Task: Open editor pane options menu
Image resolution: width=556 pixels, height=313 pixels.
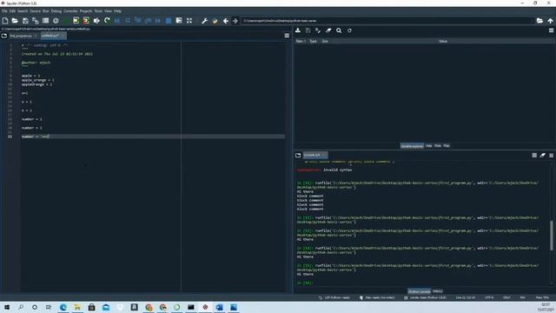Action: point(287,36)
